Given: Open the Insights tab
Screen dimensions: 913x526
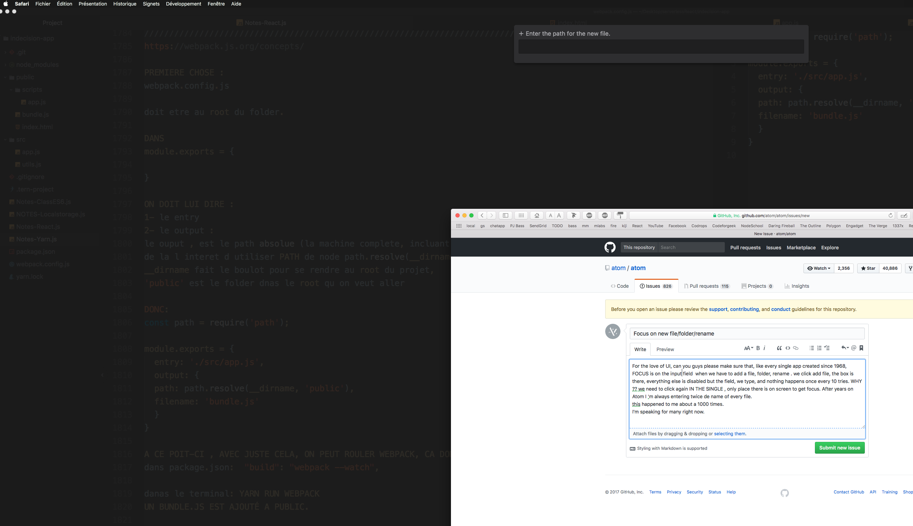Looking at the screenshot, I should click(x=797, y=286).
